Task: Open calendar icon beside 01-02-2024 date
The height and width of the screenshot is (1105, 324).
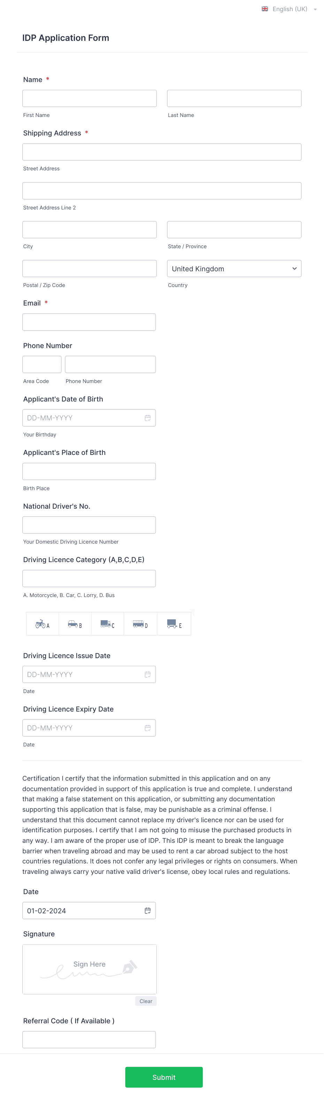Action: pos(147,911)
